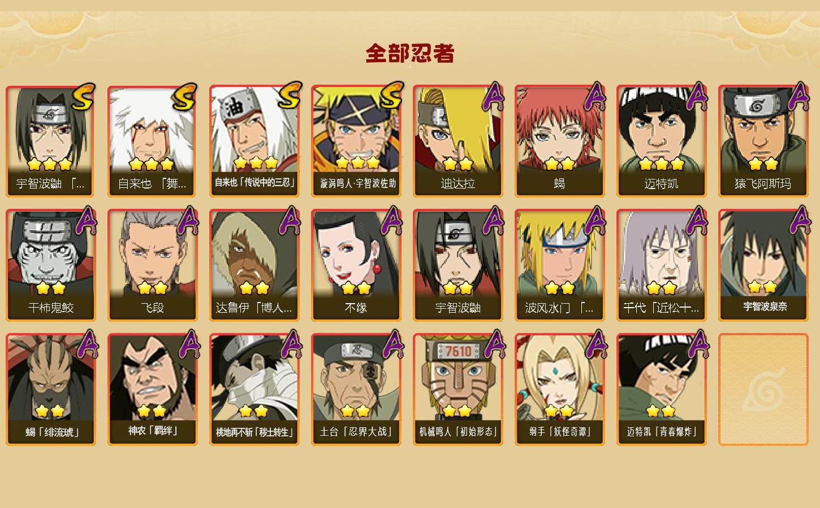
Task: Select the 纲手「妖怪奇谭」 card
Action: [x=560, y=389]
